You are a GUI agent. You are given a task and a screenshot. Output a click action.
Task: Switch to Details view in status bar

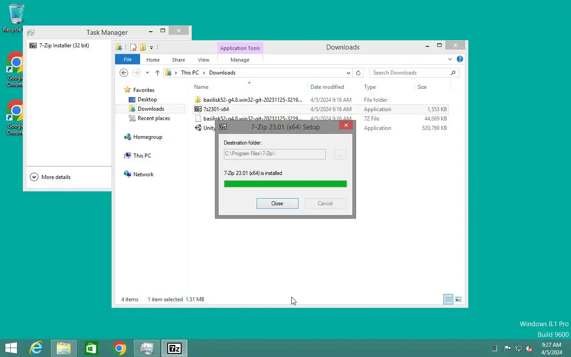pos(448,299)
